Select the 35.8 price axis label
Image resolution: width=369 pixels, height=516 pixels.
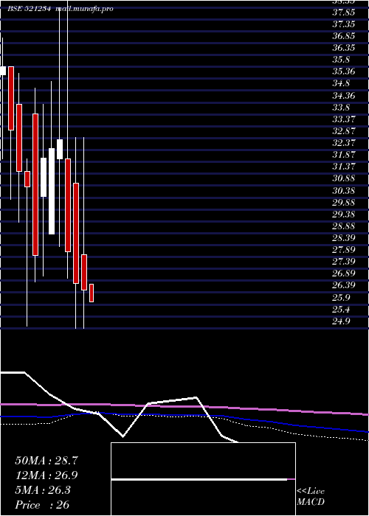pyautogui.click(x=341, y=60)
